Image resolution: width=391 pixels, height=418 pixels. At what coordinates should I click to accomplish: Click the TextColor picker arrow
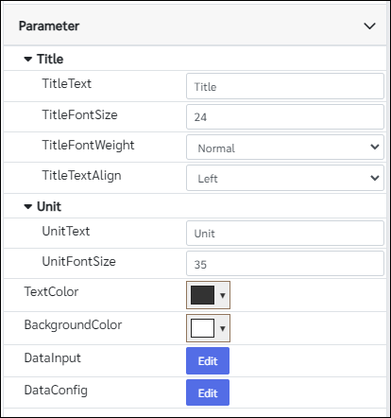pyautogui.click(x=223, y=295)
